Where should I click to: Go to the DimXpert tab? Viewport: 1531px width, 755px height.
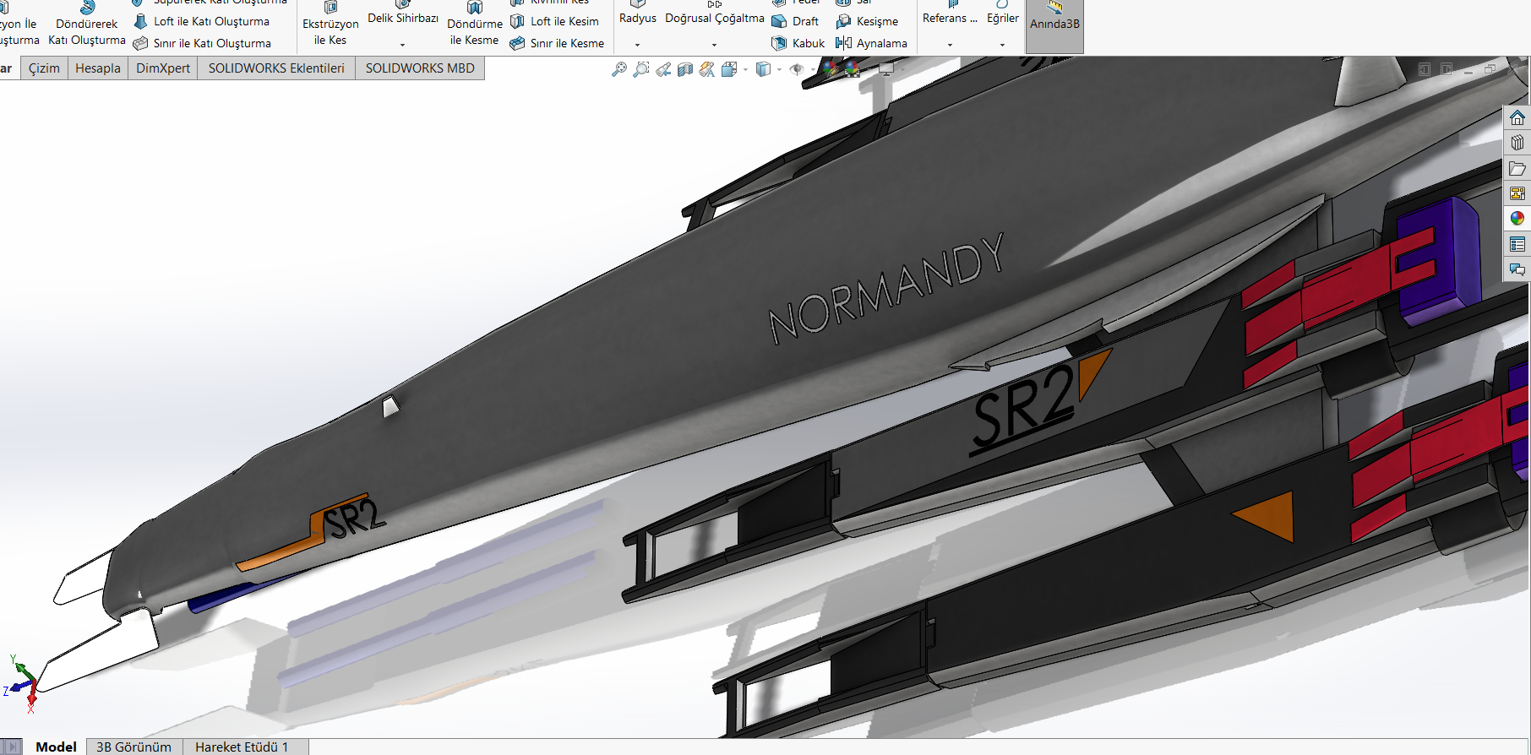pos(163,68)
